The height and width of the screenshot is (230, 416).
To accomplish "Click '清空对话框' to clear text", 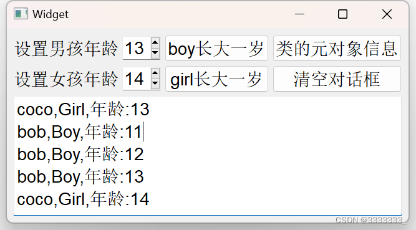I will pos(337,79).
